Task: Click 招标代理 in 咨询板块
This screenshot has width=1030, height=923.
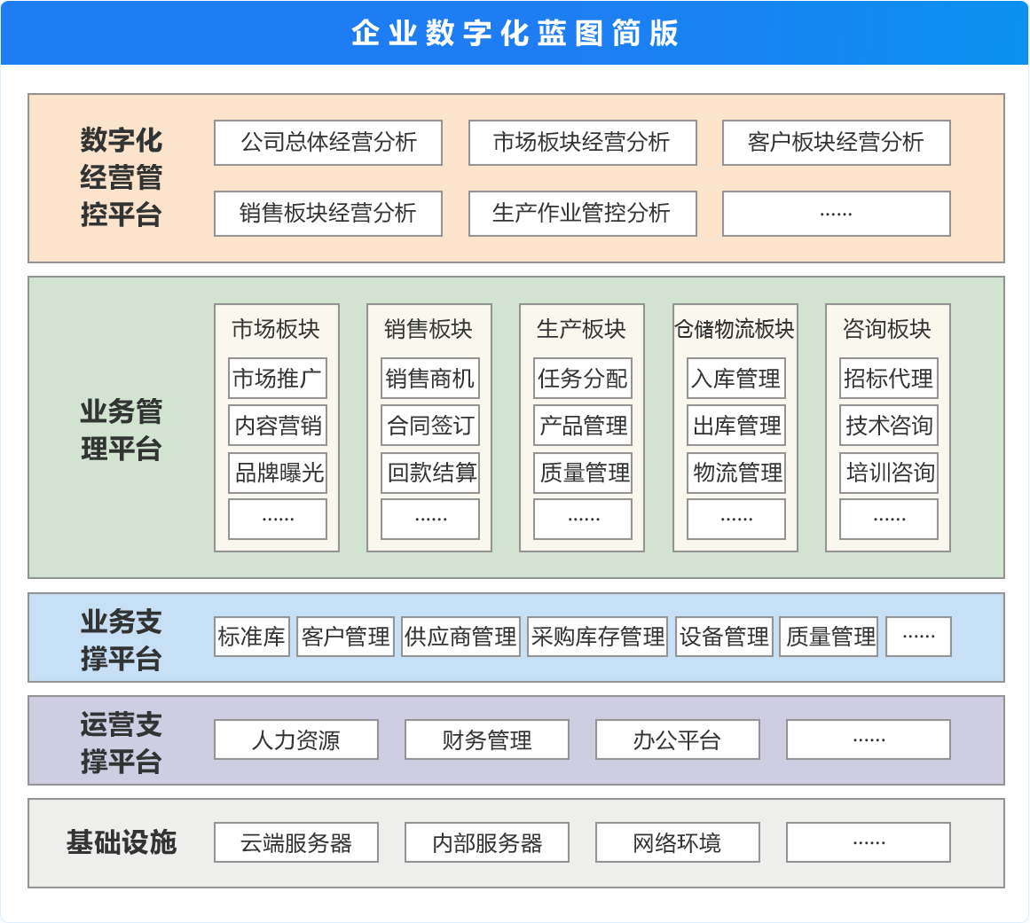Action: 889,379
